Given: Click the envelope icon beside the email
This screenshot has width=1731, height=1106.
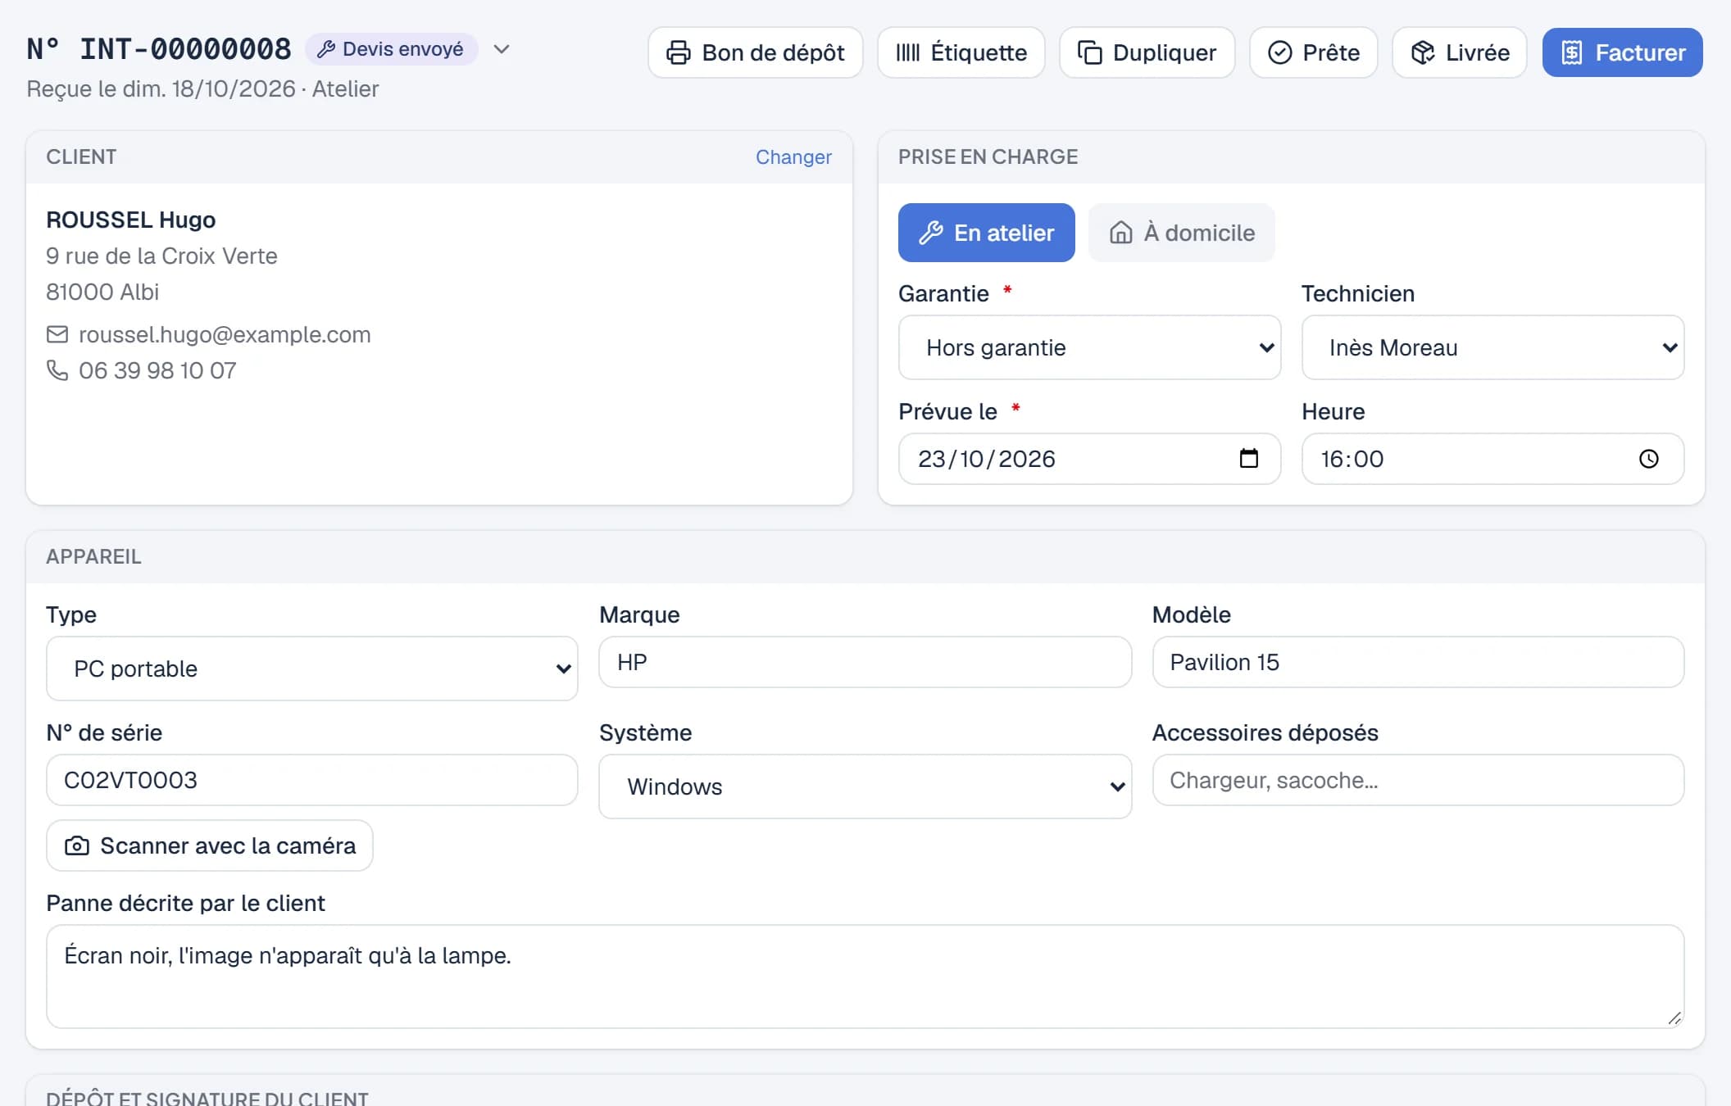Looking at the screenshot, I should click(x=57, y=334).
